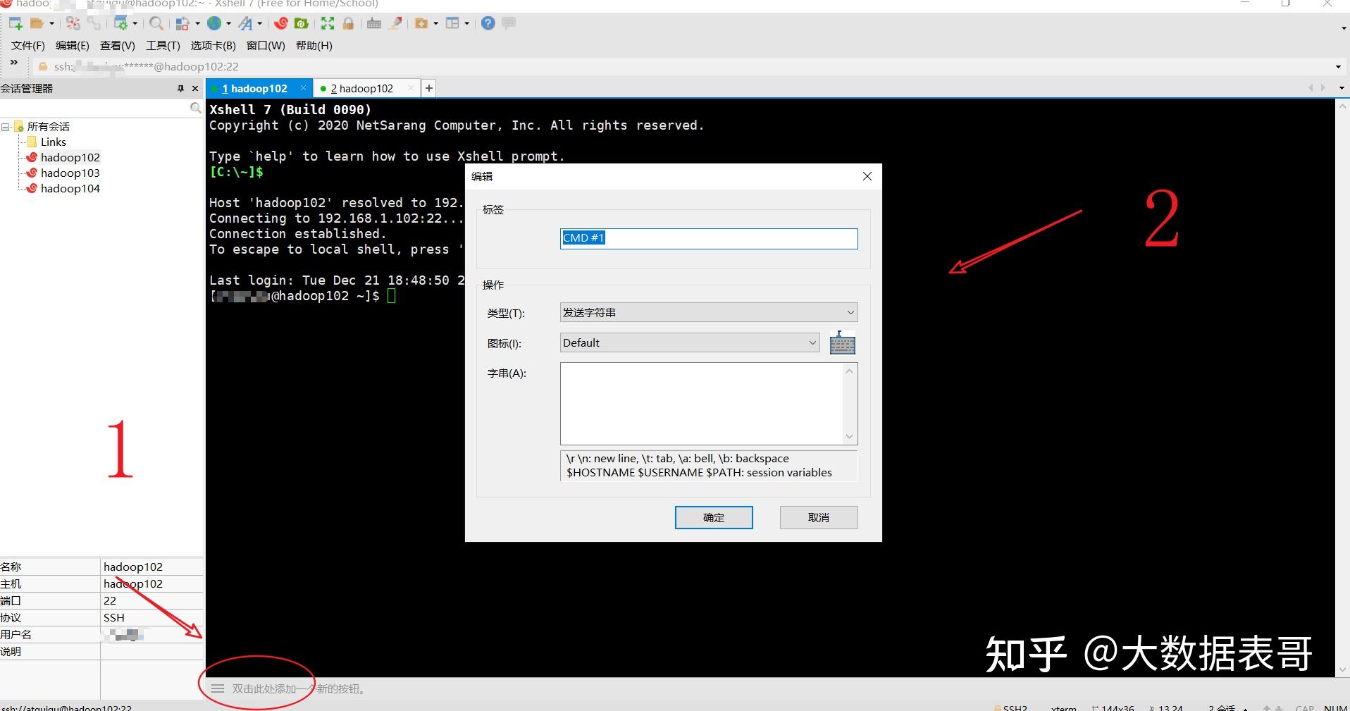Click the padlock lock-screen toolbar icon
This screenshot has height=711, width=1350.
(348, 24)
